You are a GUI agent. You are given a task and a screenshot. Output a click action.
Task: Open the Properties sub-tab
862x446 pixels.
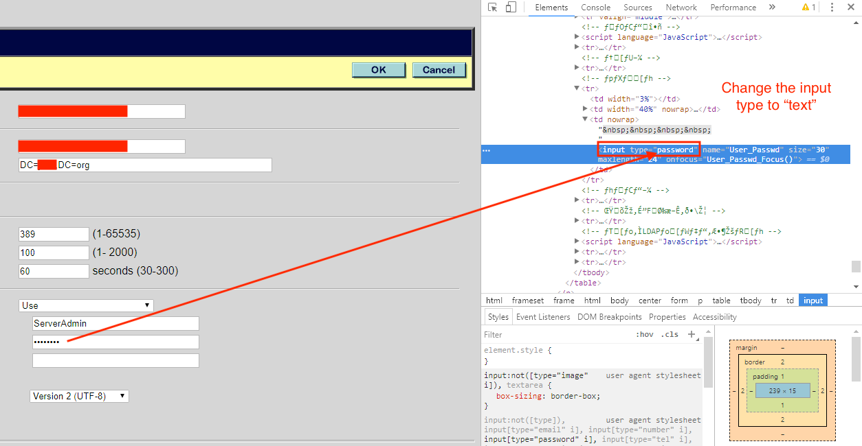tap(667, 317)
